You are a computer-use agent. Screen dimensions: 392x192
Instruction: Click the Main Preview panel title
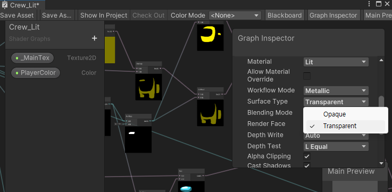coord(351,171)
